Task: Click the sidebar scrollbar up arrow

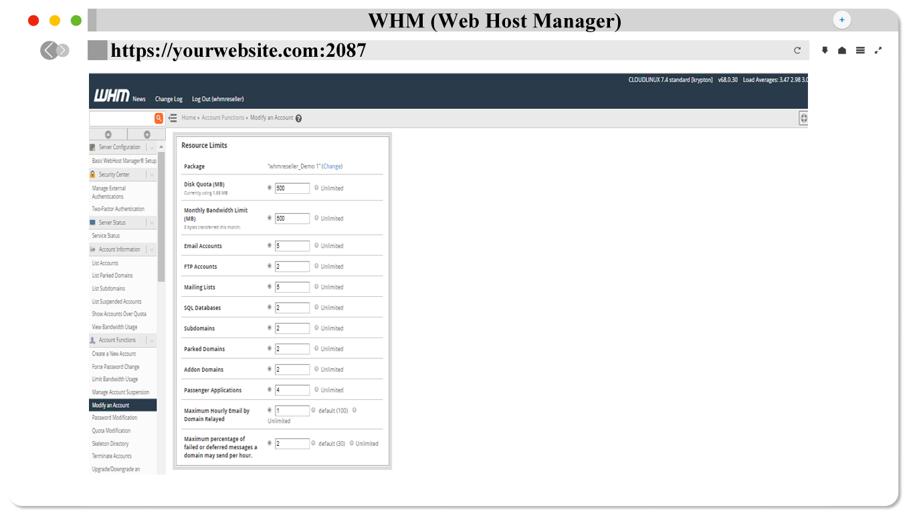Action: pos(161,146)
